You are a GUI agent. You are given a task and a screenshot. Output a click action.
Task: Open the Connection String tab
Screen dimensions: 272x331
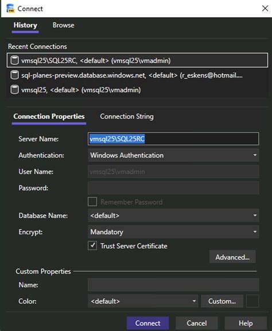[127, 117]
